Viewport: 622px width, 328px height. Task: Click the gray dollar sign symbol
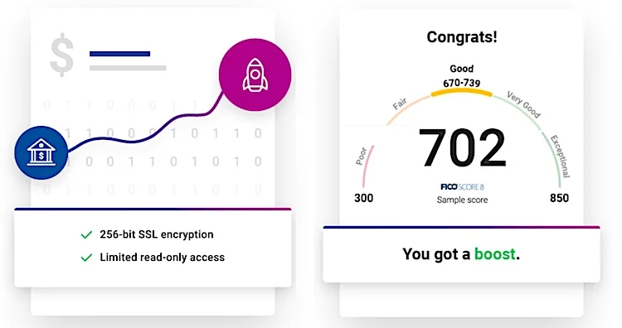pos(62,56)
